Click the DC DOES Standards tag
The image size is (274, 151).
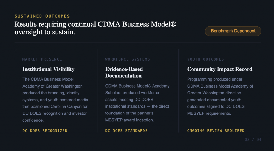(x=126, y=131)
